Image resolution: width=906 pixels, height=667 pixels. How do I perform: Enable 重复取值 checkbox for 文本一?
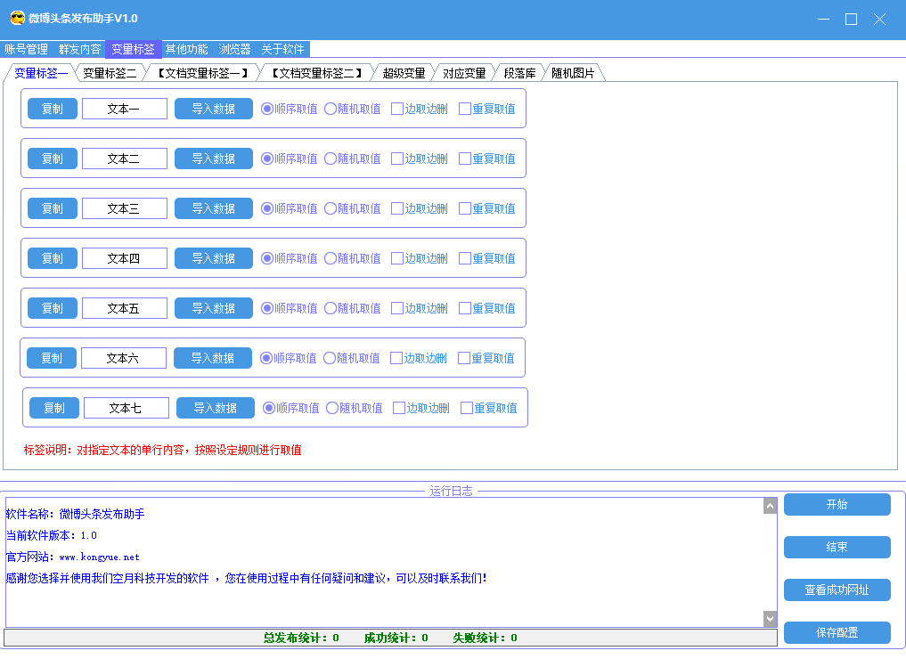pos(487,109)
